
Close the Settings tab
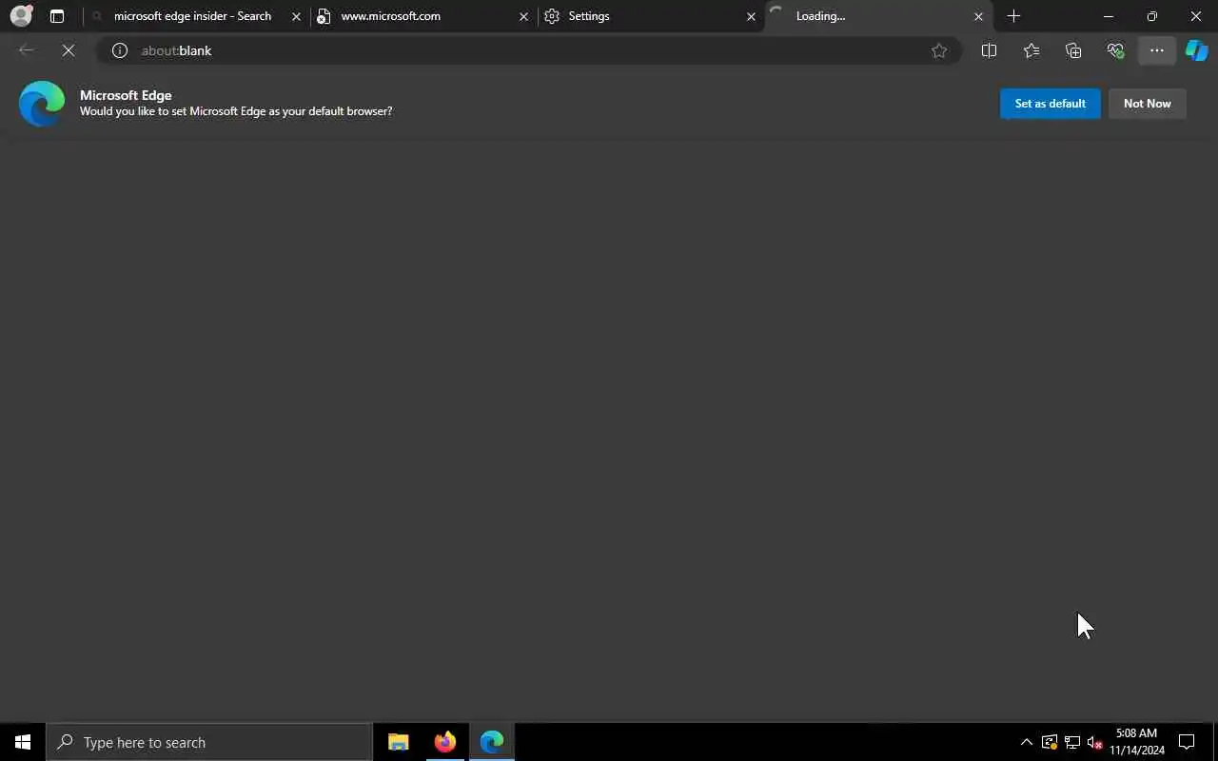751,16
